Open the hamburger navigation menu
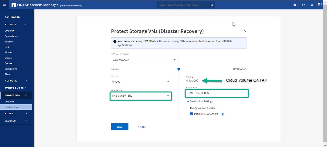Viewport: 327px width, 147px height. (4, 5)
